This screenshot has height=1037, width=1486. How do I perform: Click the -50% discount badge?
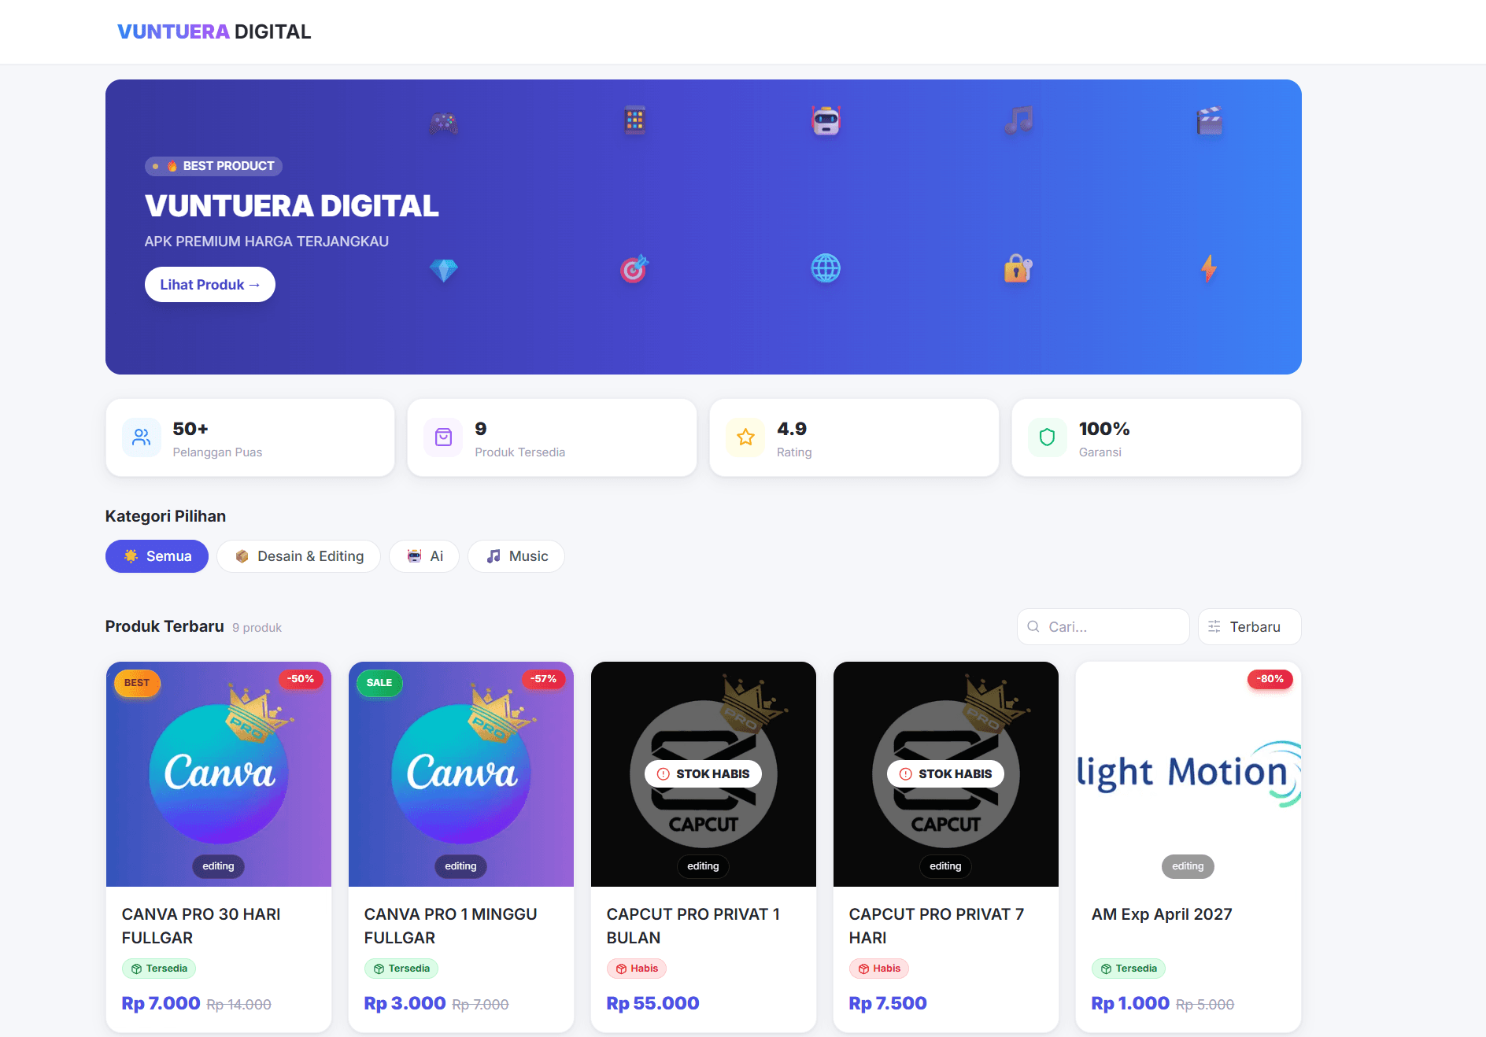click(301, 679)
